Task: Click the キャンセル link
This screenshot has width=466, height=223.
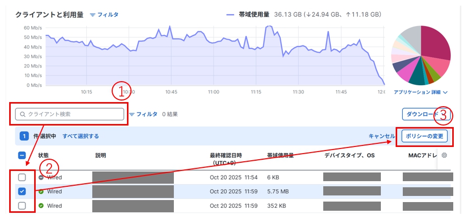Action: 381,136
